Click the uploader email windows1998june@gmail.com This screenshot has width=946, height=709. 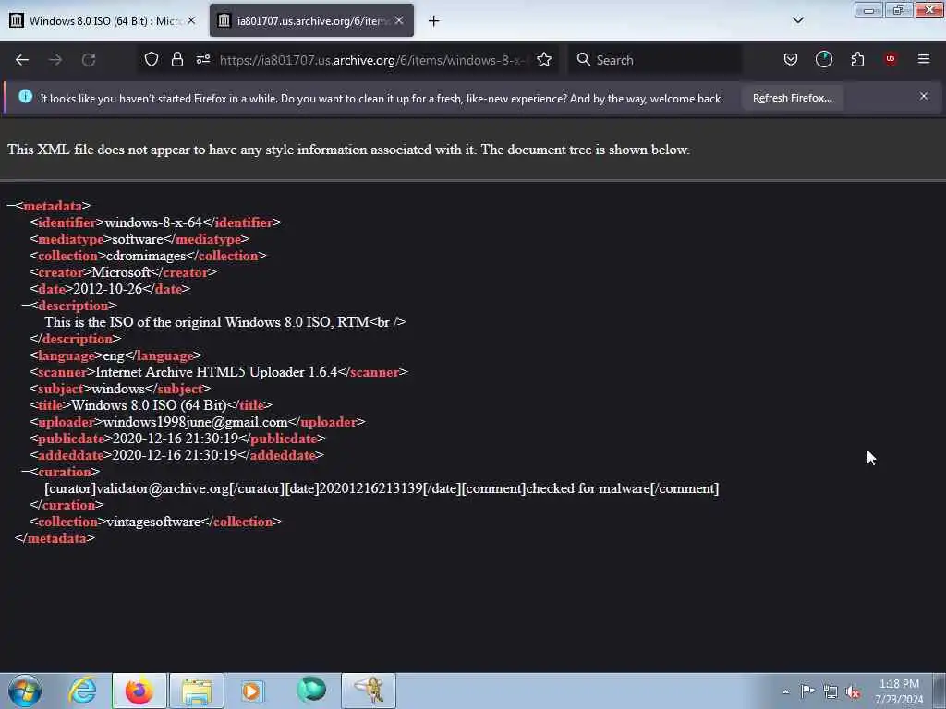pos(196,422)
